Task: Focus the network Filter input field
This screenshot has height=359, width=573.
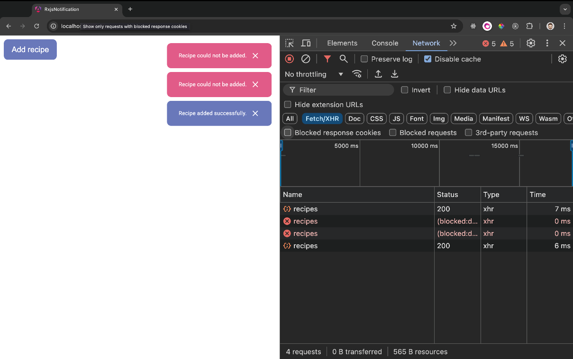Action: tap(338, 90)
